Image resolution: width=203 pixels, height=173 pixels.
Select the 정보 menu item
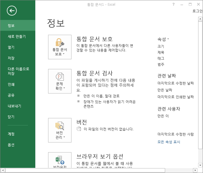(18, 26)
